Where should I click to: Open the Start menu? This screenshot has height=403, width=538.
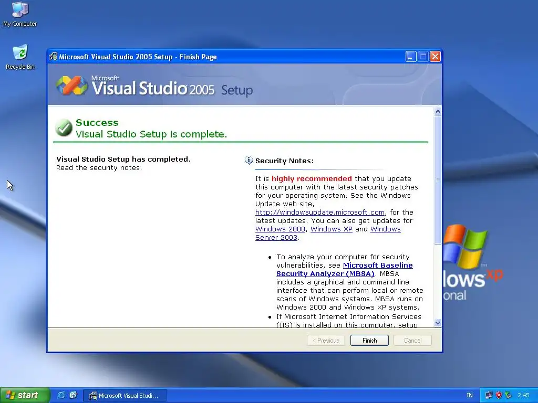pos(25,395)
